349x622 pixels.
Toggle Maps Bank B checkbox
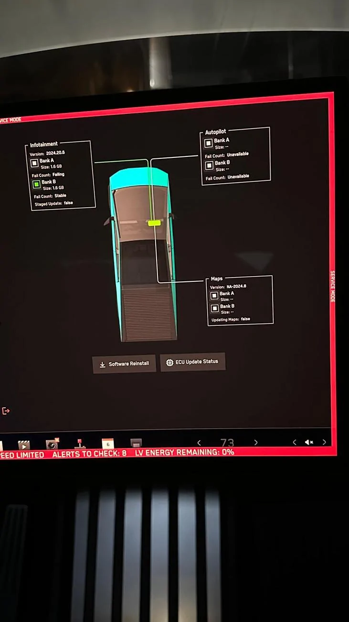[215, 309]
